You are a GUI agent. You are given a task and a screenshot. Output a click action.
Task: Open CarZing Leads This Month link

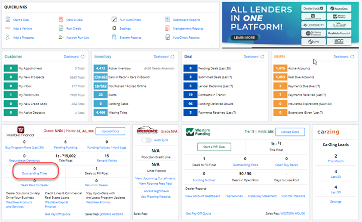coord(336,161)
